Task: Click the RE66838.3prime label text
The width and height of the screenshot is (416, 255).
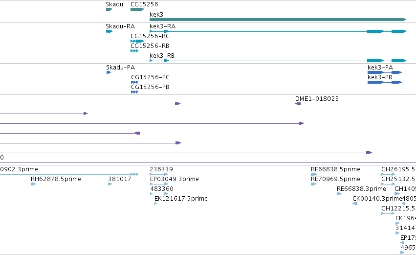Action: tap(361, 189)
